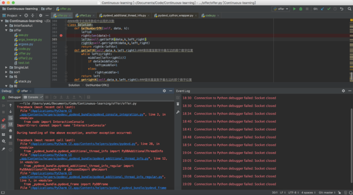The image size is (353, 195).
Task: Click the Solution breadcrumb
Action: [74, 85]
